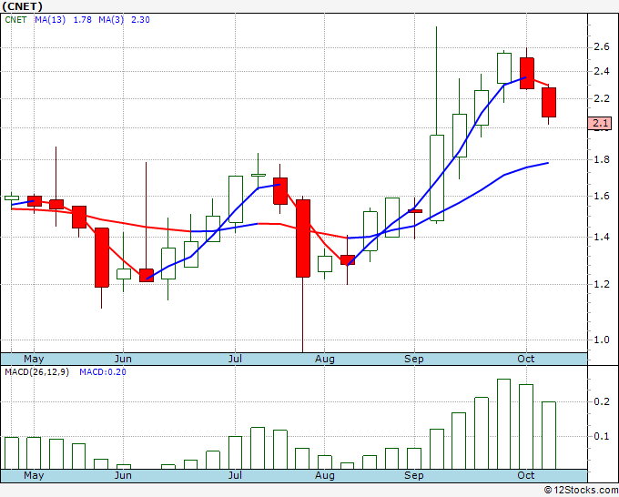
Task: Click the Jul label on price chart axis
Action: [x=235, y=359]
